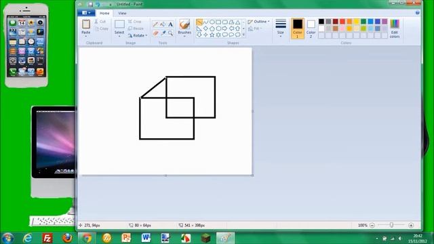Open the Brushes dropdown arrow
Screen dimensions: 434x244
point(184,36)
